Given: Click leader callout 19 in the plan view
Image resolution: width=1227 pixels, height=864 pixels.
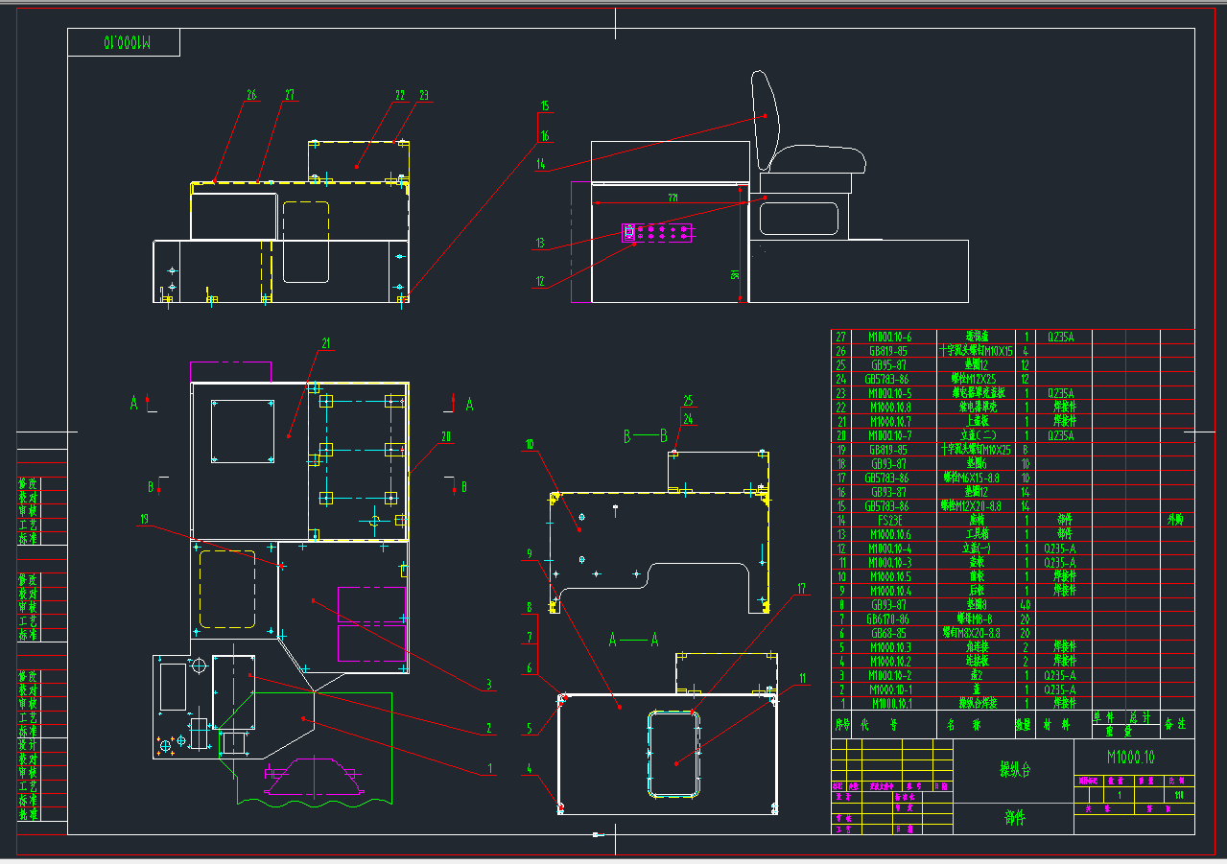Looking at the screenshot, I should (x=145, y=519).
